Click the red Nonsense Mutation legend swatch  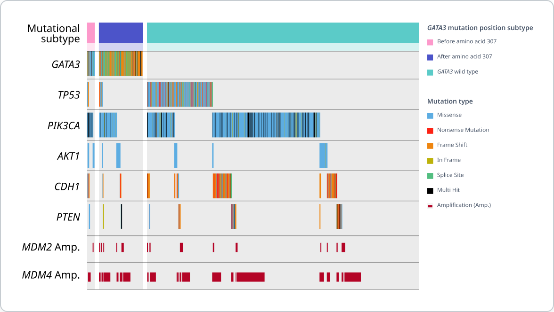pos(430,130)
